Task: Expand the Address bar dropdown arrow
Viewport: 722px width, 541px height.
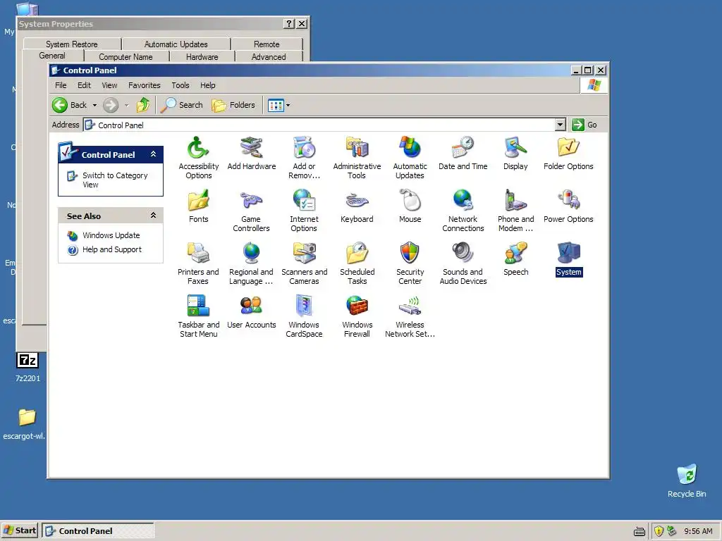Action: pyautogui.click(x=560, y=125)
